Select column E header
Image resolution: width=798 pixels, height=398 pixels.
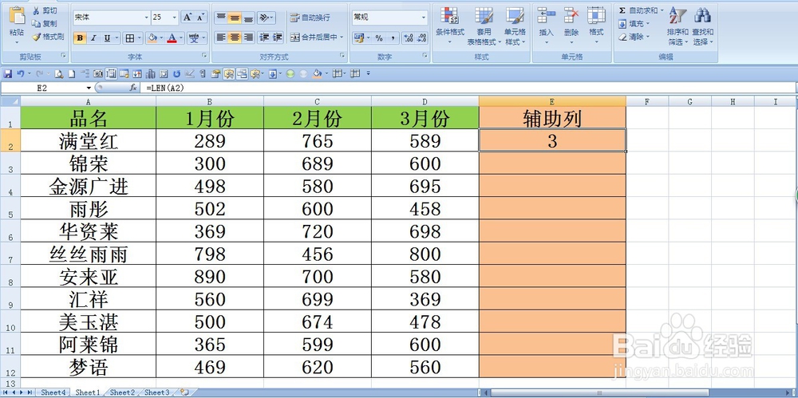552,101
